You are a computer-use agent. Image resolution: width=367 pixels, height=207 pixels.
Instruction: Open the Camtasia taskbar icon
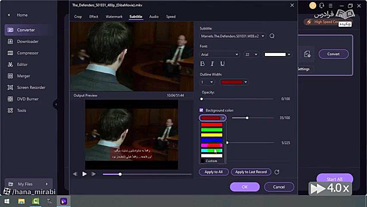tap(36, 201)
